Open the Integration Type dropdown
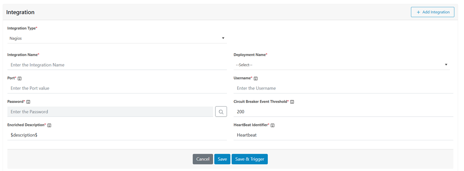 pyautogui.click(x=117, y=38)
